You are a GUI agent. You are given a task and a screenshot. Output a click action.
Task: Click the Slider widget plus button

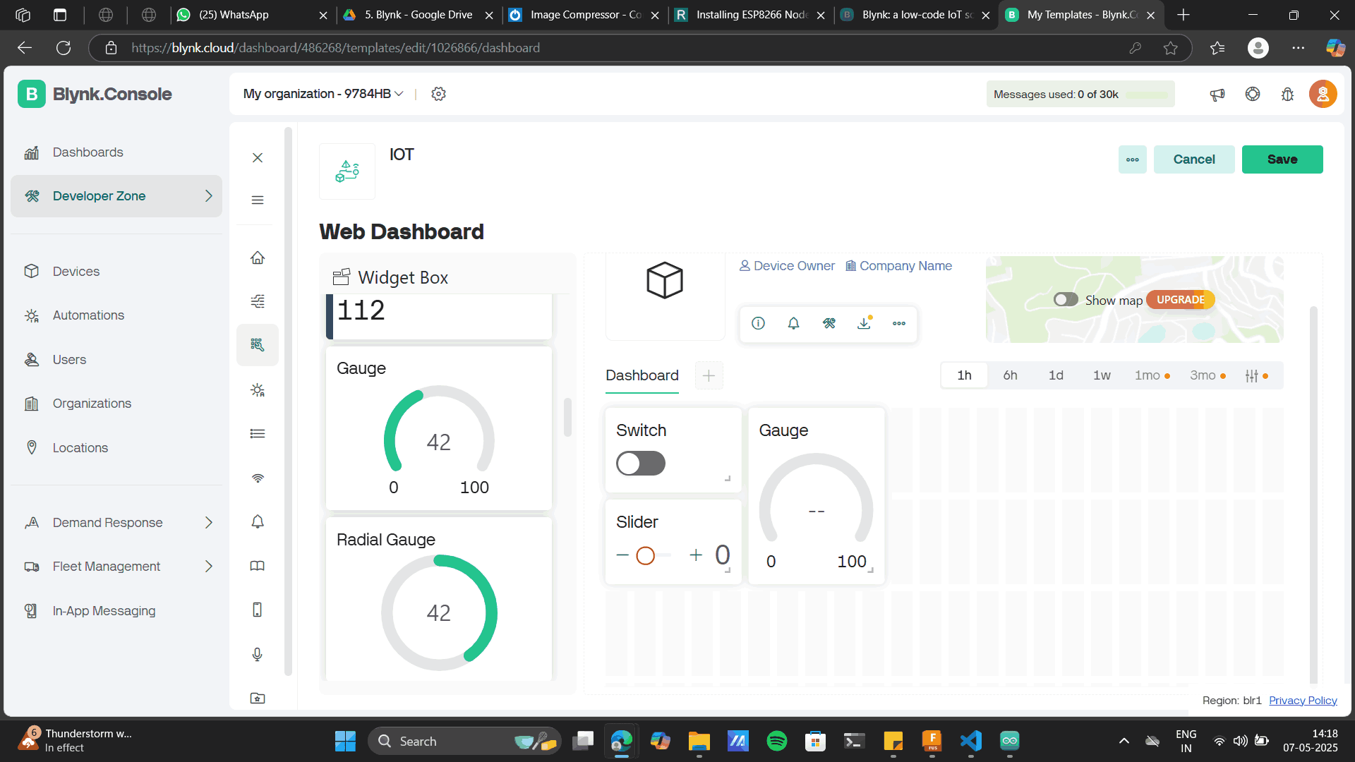pos(696,555)
